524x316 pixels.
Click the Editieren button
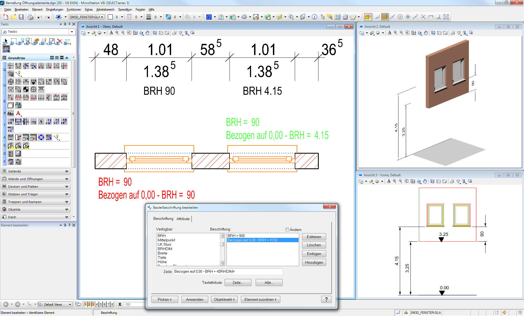tap(314, 237)
